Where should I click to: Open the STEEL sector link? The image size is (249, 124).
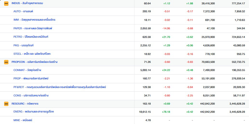pyautogui.click(x=32, y=54)
